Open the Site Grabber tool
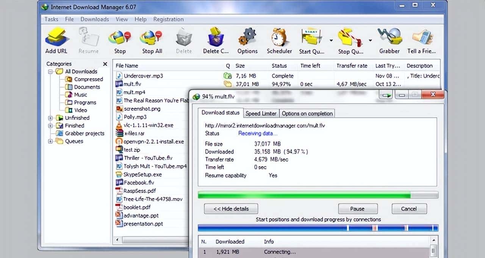The height and width of the screenshot is (258, 485). pyautogui.click(x=390, y=38)
